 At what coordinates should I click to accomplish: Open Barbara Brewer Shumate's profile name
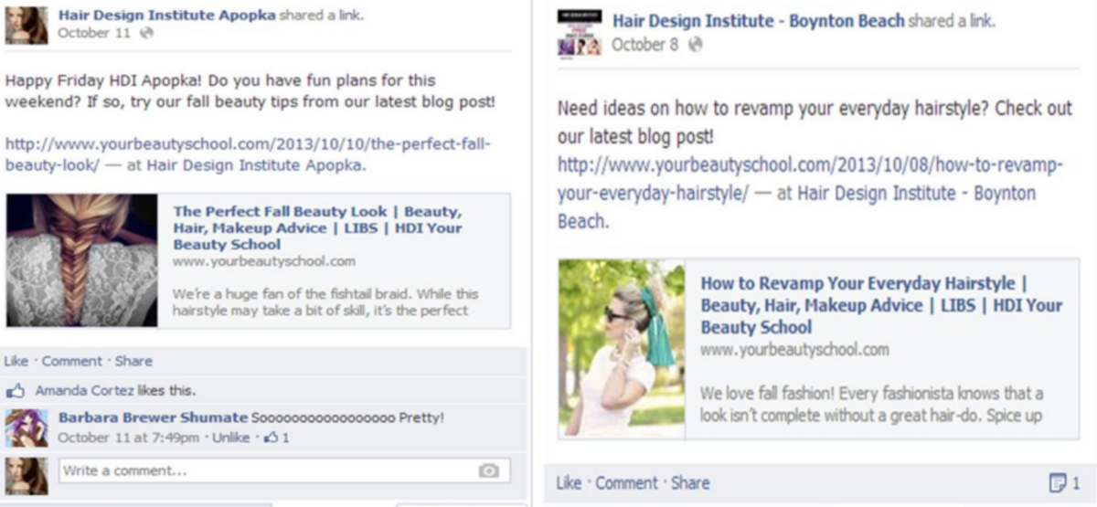[x=153, y=418]
